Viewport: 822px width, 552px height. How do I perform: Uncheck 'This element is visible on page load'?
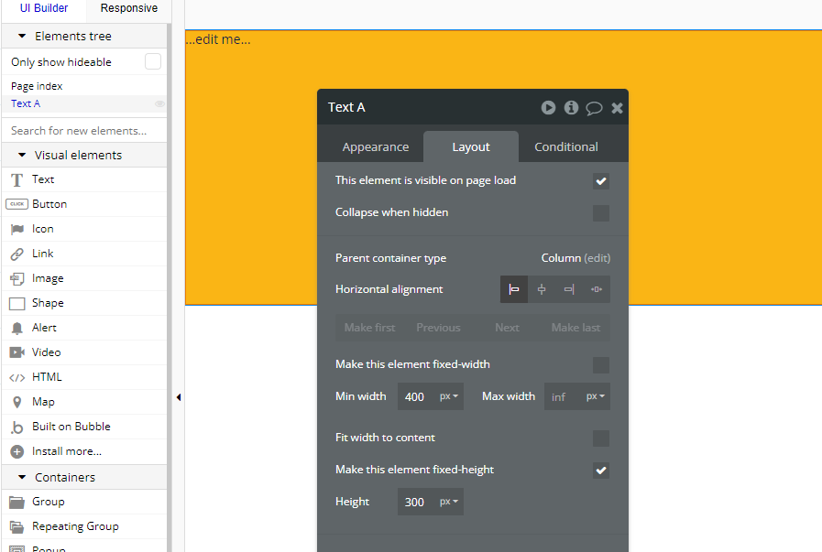(x=601, y=181)
